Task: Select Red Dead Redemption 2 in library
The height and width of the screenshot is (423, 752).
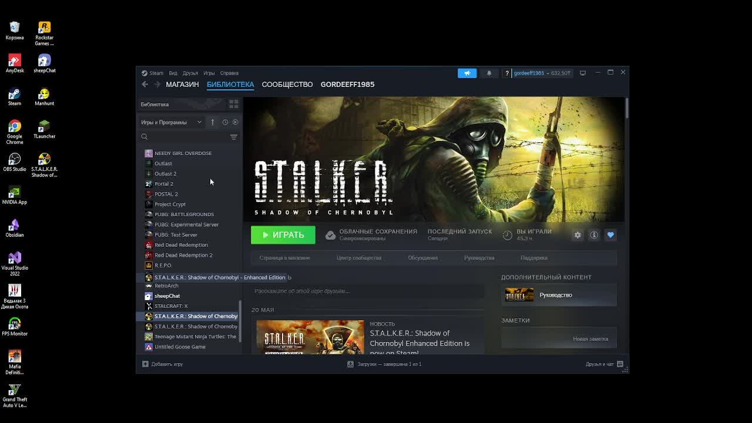Action: [190, 255]
